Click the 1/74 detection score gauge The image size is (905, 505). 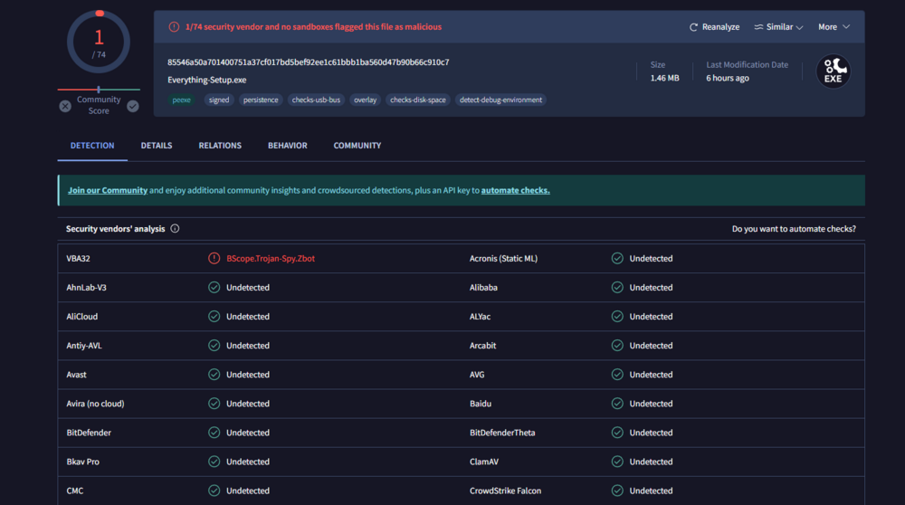[x=99, y=43]
